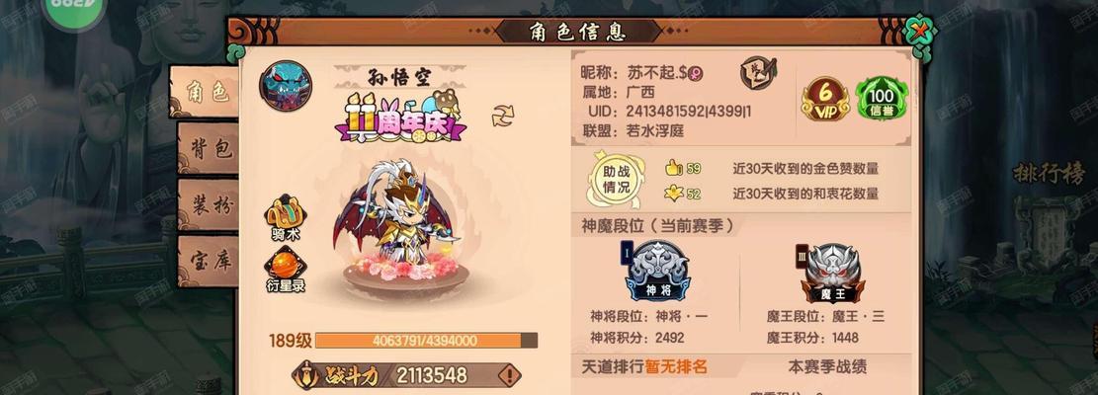Open the 装扮 tab
This screenshot has height=395, width=1098.
click(x=209, y=204)
